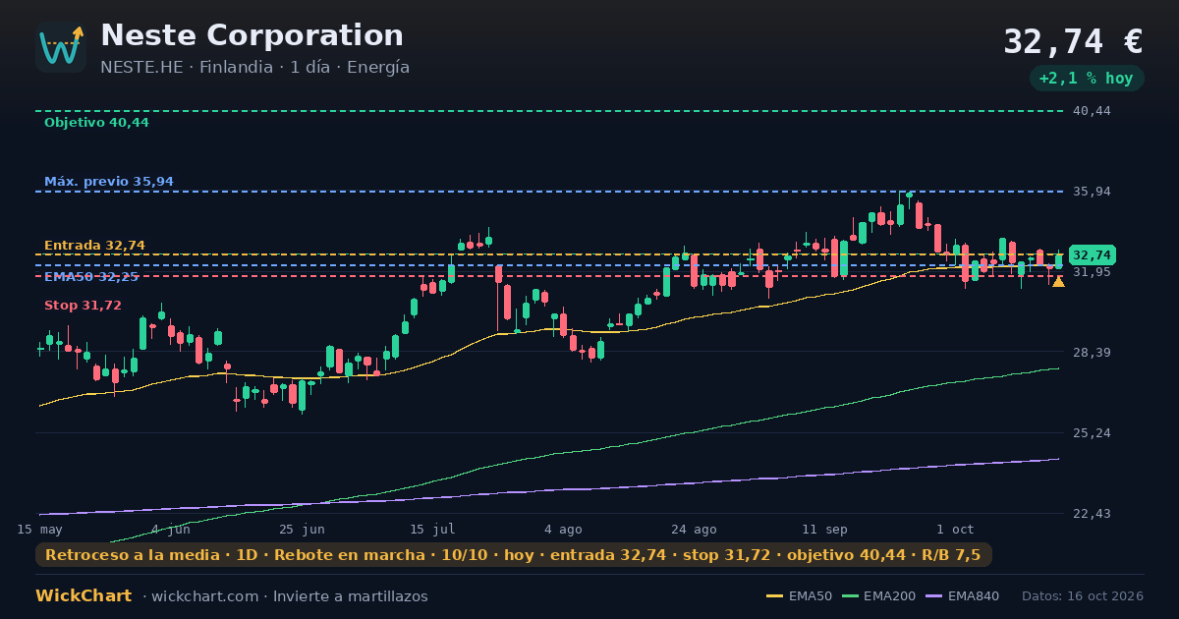The width and height of the screenshot is (1179, 619).
Task: Open the wickchart.com link
Action: click(x=205, y=596)
